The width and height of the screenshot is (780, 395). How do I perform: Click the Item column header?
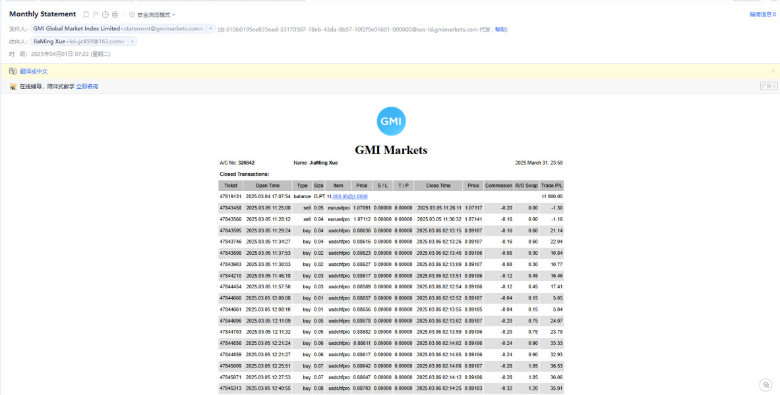pyautogui.click(x=338, y=186)
